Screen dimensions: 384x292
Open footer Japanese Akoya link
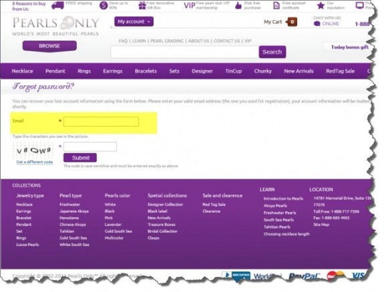pos(74,211)
